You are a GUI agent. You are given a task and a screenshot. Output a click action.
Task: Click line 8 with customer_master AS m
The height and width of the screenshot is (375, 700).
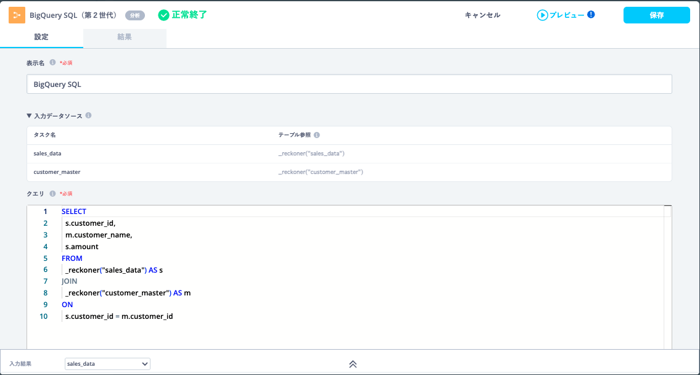[128, 294]
